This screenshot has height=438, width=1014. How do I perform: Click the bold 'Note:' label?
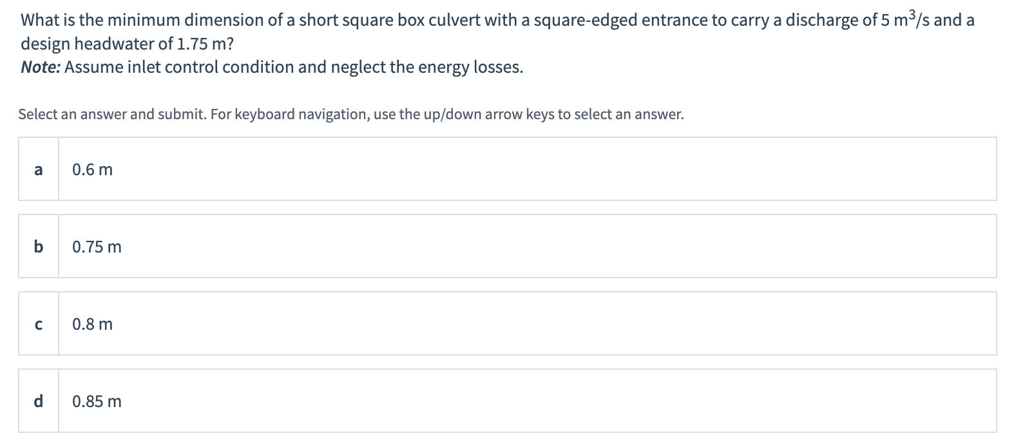(x=41, y=67)
